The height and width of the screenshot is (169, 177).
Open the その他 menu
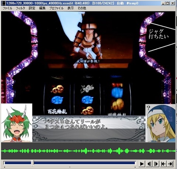82,8
